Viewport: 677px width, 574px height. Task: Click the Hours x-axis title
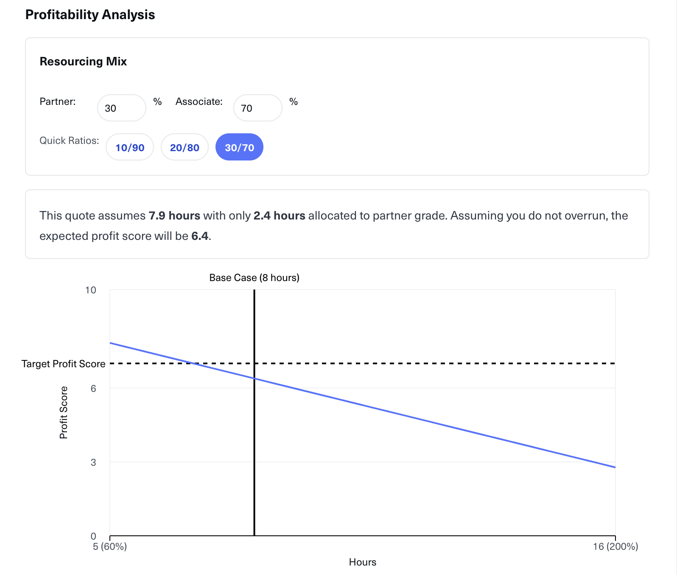point(362,562)
